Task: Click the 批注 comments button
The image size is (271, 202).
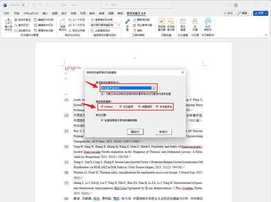Action: (228, 13)
